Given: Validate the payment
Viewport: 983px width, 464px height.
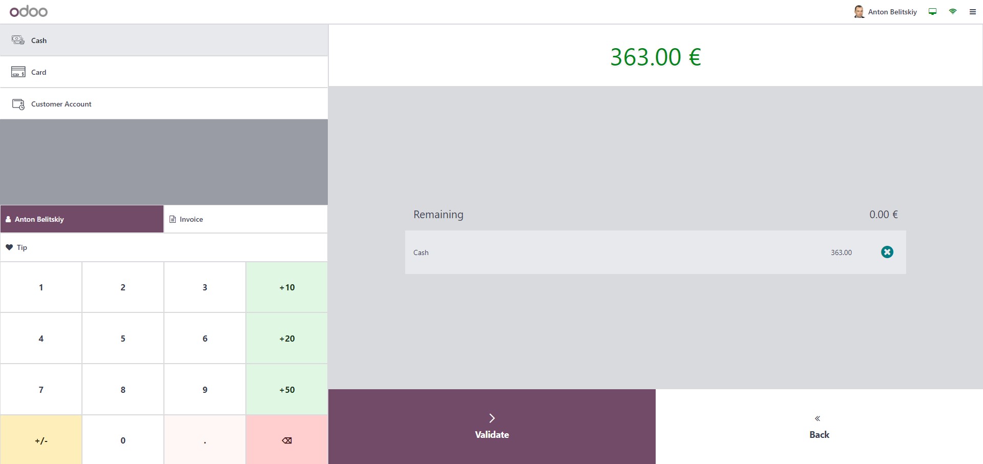Looking at the screenshot, I should [492, 427].
